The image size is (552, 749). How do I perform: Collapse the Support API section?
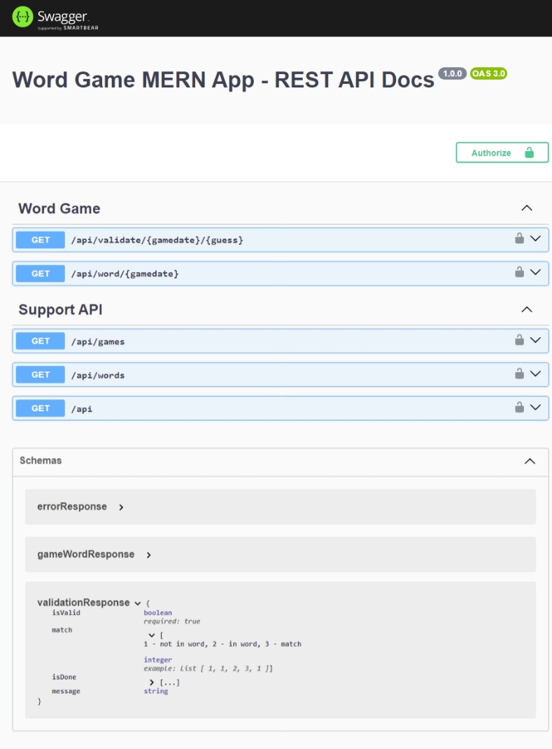click(x=526, y=308)
